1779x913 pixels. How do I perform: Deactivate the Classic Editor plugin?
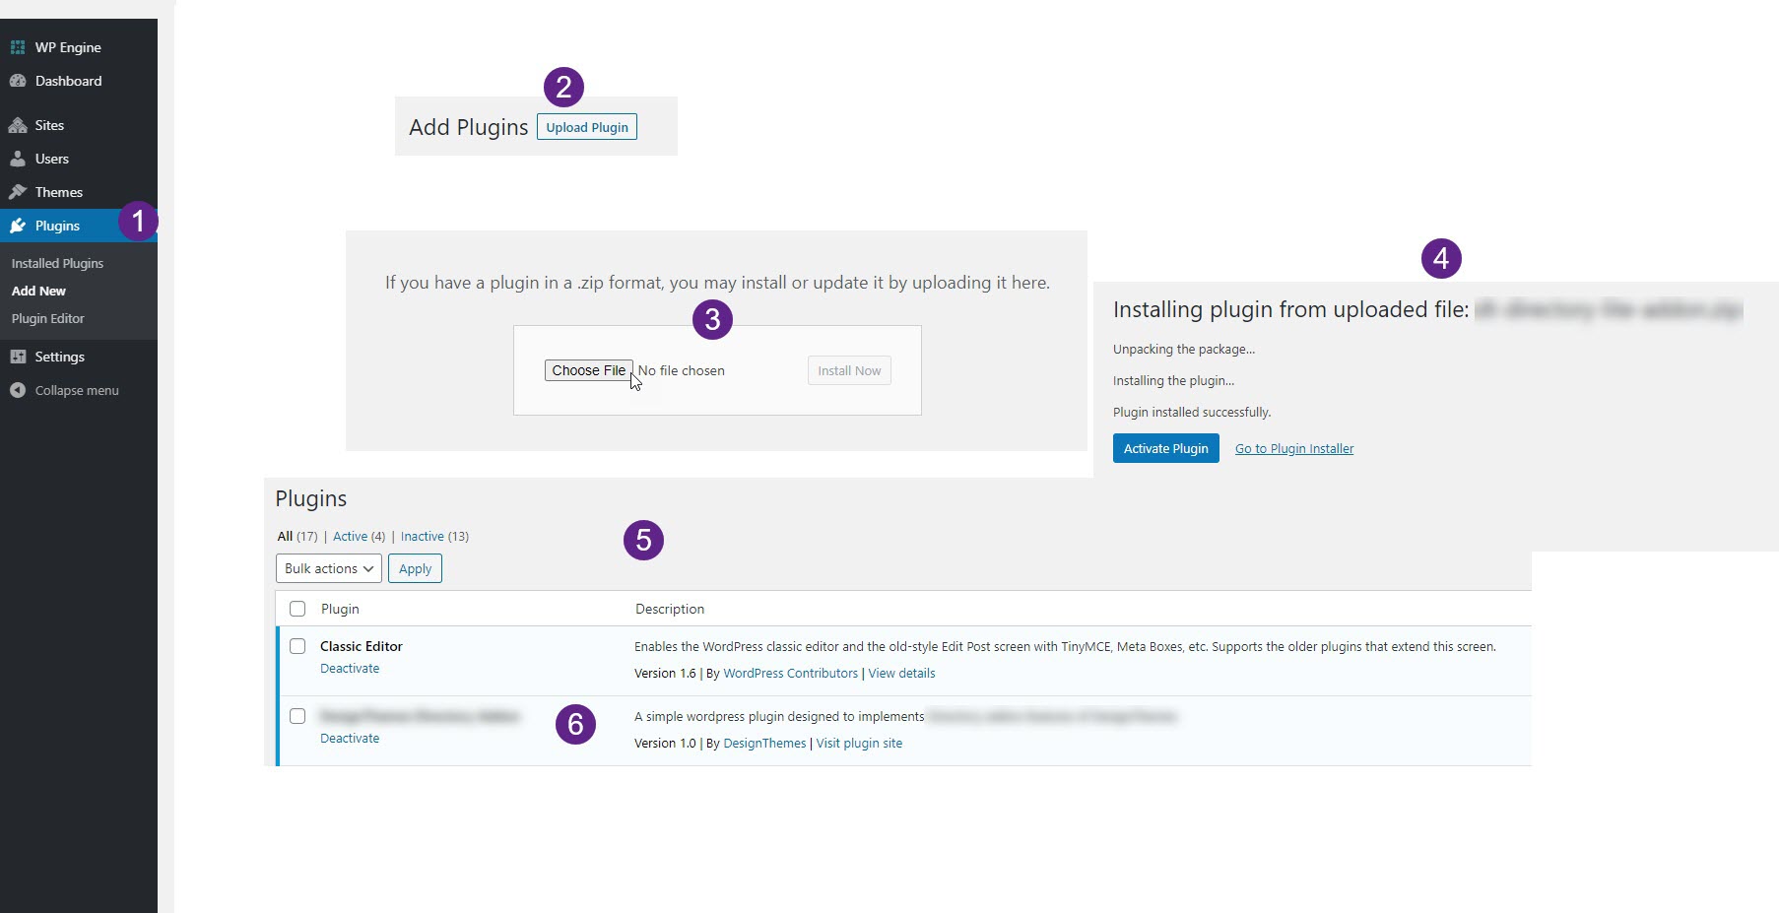click(350, 668)
